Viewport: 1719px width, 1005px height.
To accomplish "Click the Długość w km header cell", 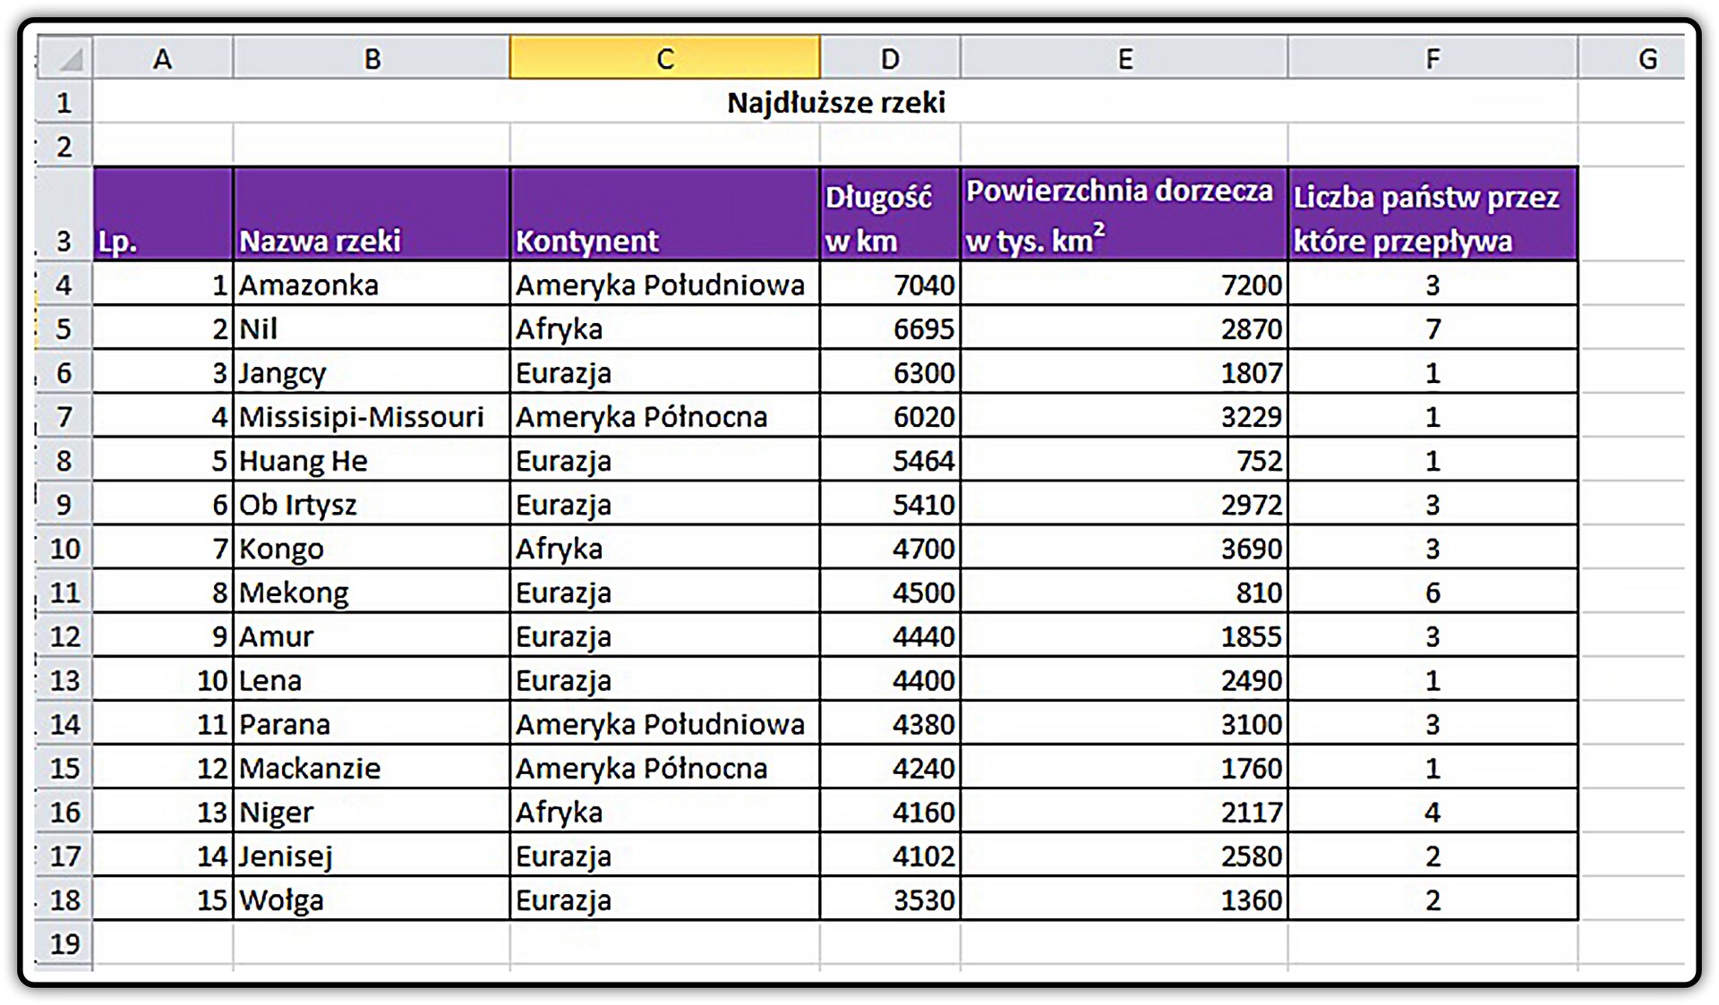I will click(x=890, y=214).
